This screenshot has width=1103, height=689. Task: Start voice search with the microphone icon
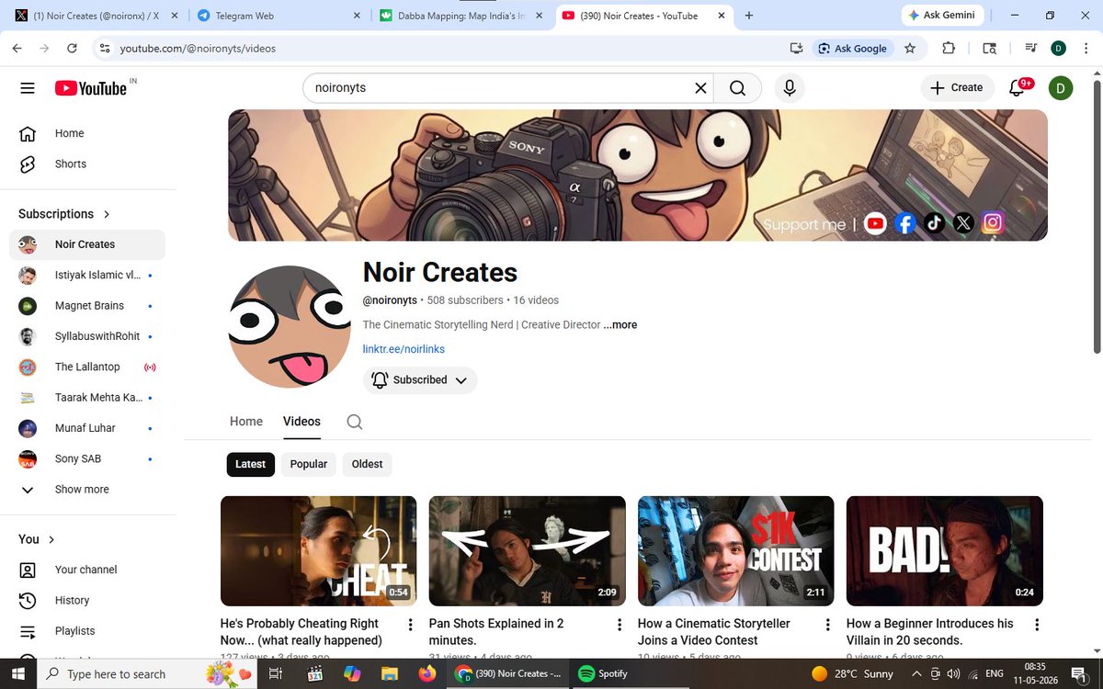(789, 88)
